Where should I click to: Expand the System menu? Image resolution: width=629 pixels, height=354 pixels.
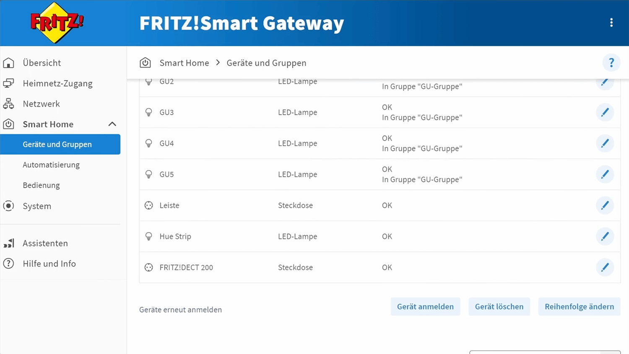[37, 206]
